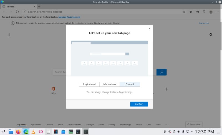222x135 pixels.
Task: Open a new browser tab
Action: (x=39, y=6)
